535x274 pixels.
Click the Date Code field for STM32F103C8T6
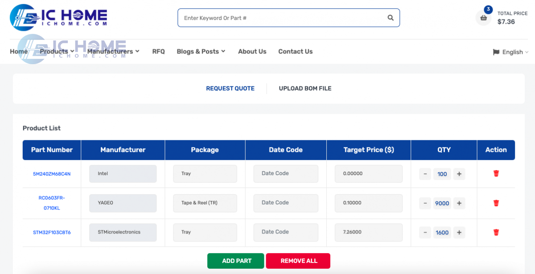pos(286,232)
